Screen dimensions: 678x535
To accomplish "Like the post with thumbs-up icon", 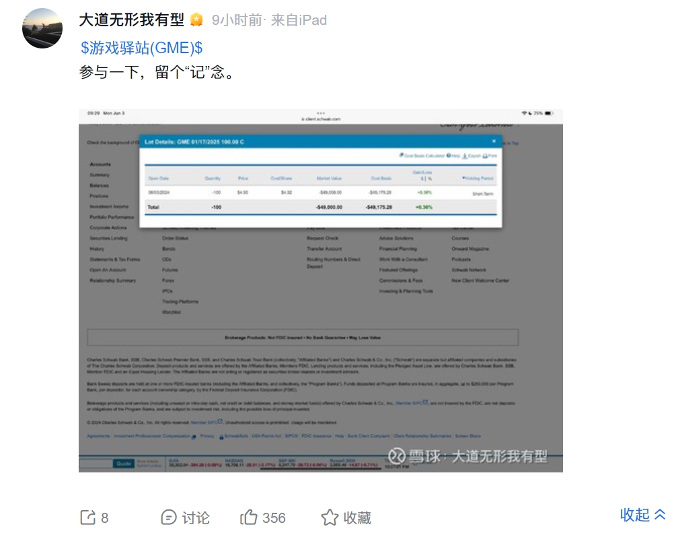I will pos(249,518).
